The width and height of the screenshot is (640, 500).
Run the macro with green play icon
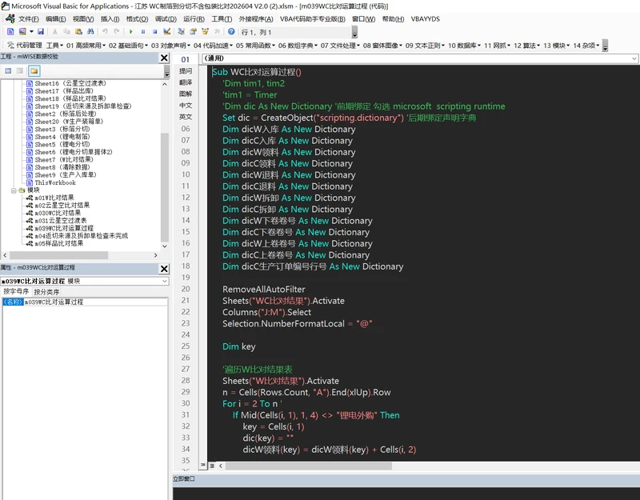(x=131, y=31)
